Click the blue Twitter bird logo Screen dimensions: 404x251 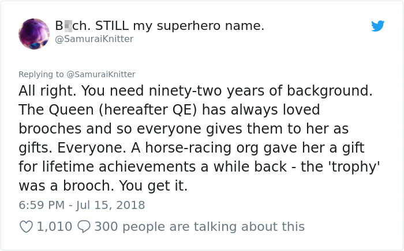[x=377, y=26]
